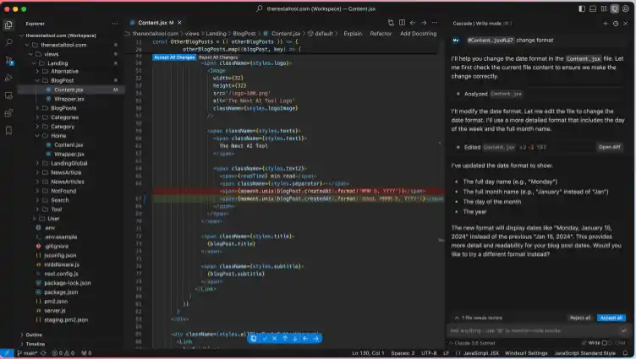The image size is (636, 359).
Task: Collapse the Home folder
Action: click(37, 136)
